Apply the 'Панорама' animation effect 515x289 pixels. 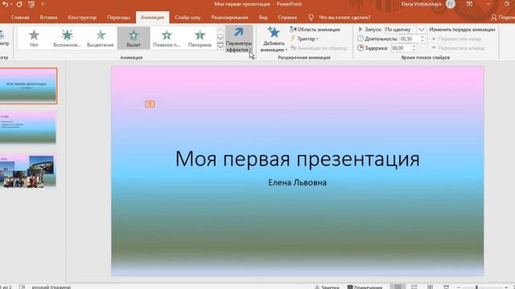[200, 38]
